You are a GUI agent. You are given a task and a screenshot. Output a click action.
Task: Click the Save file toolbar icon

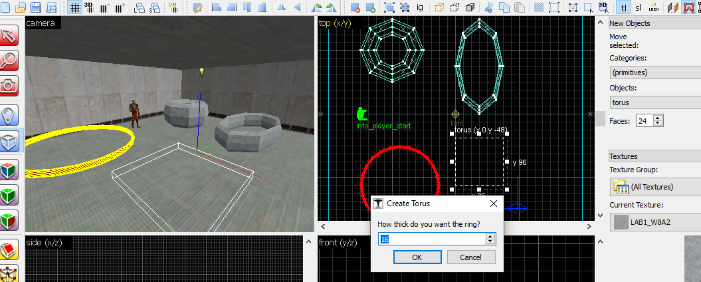(x=35, y=7)
